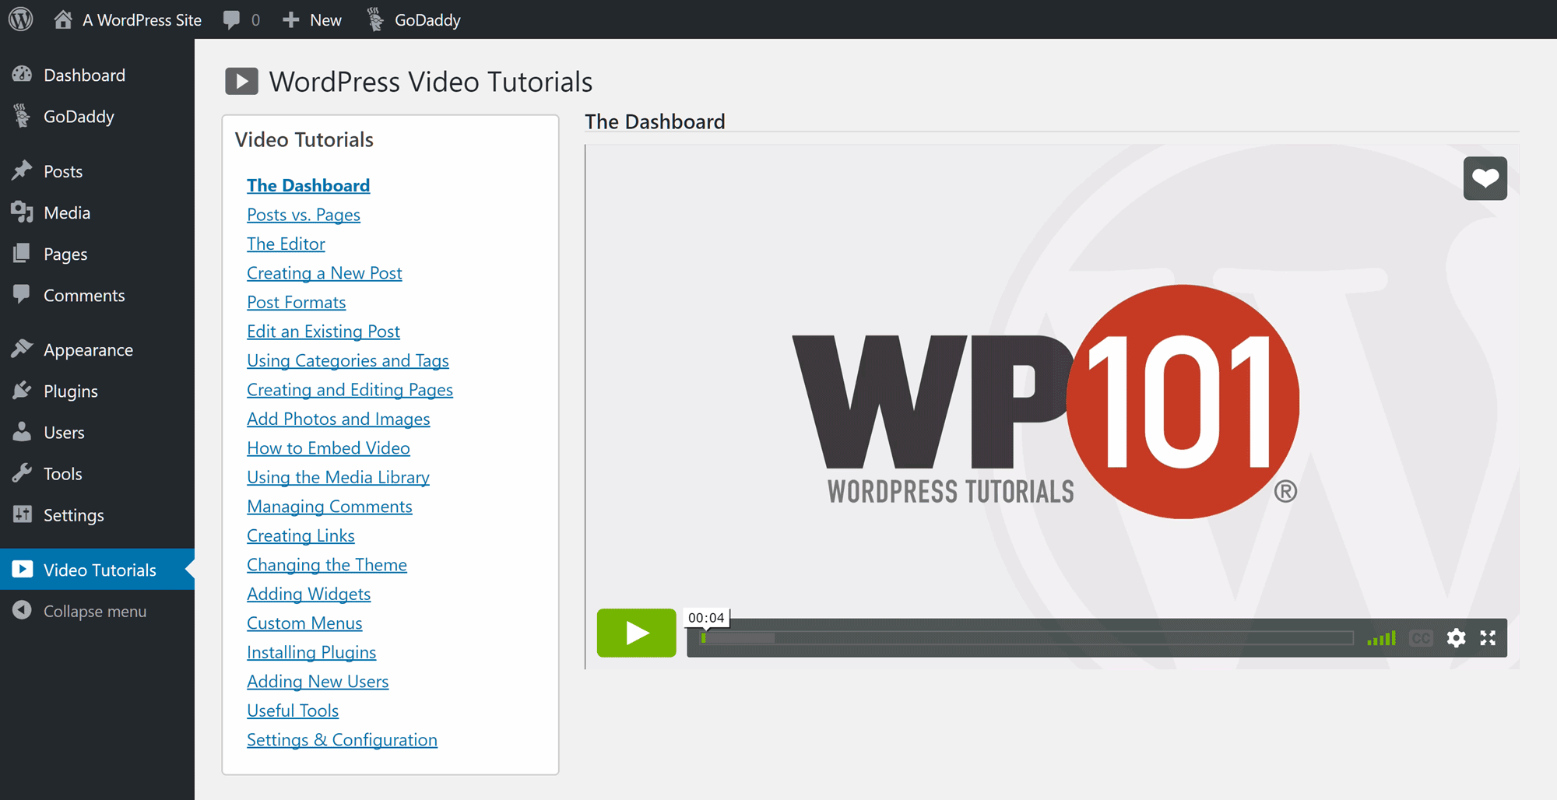
Task: Open The Dashboard tutorial link
Action: (308, 185)
